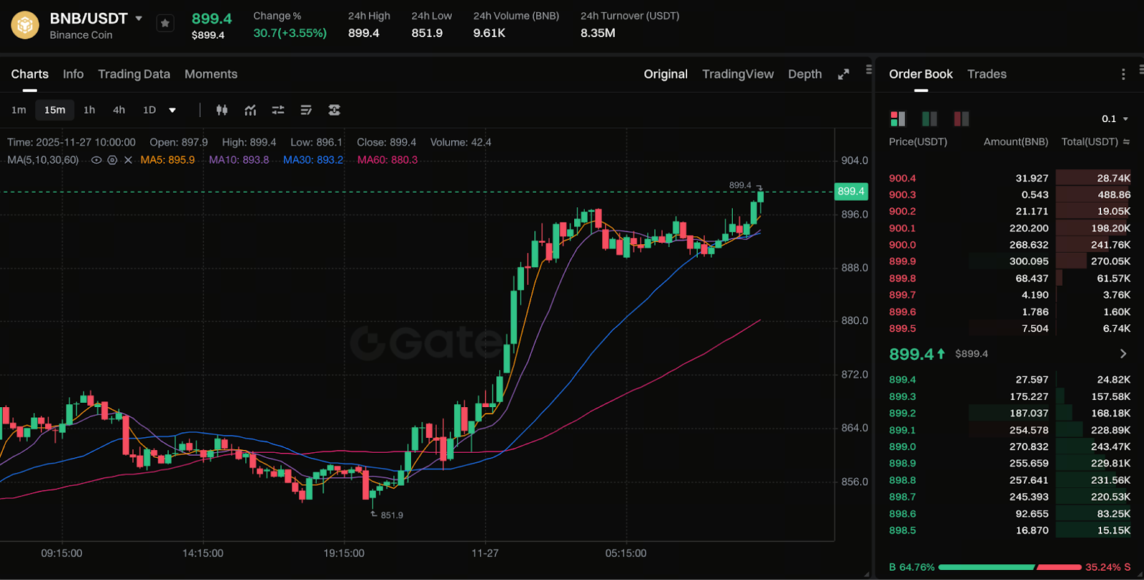The image size is (1144, 580).
Task: Open the indicators menu icon
Action: tap(250, 110)
